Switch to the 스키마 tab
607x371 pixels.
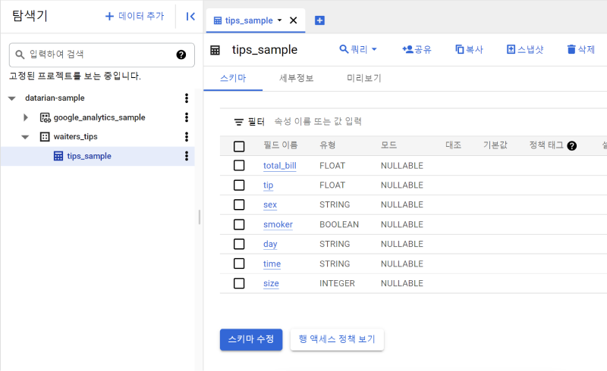pos(233,79)
